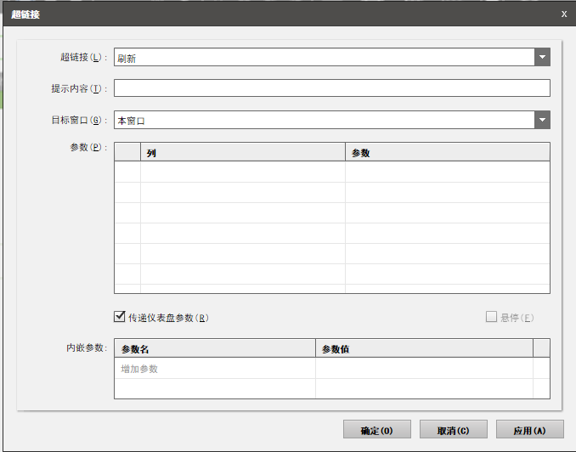Click the 本窗口 text in target window field

point(132,121)
